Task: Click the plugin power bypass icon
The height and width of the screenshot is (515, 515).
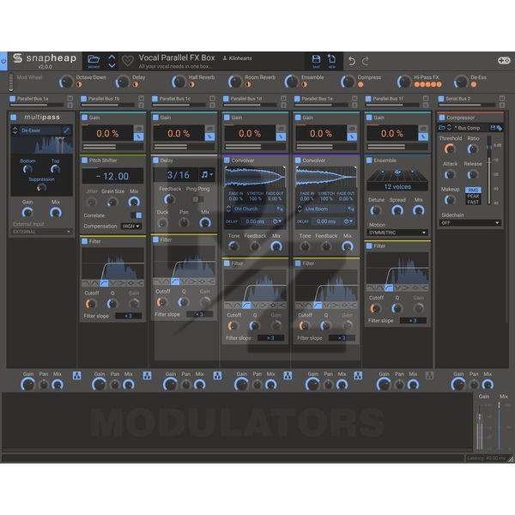Action: [x=3, y=61]
